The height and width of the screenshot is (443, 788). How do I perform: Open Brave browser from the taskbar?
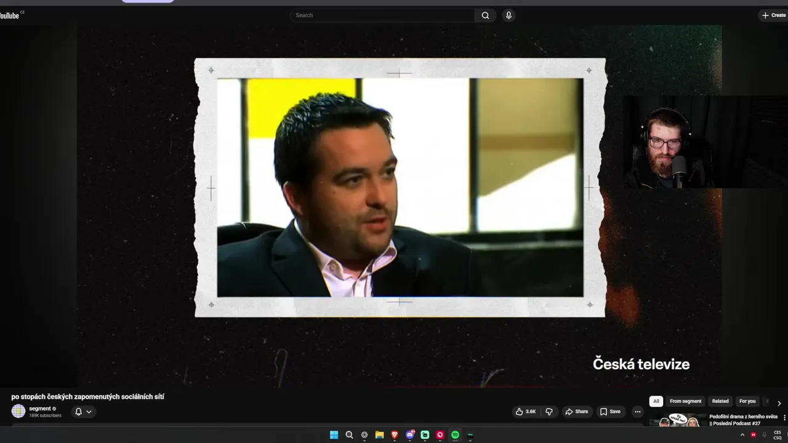point(395,435)
